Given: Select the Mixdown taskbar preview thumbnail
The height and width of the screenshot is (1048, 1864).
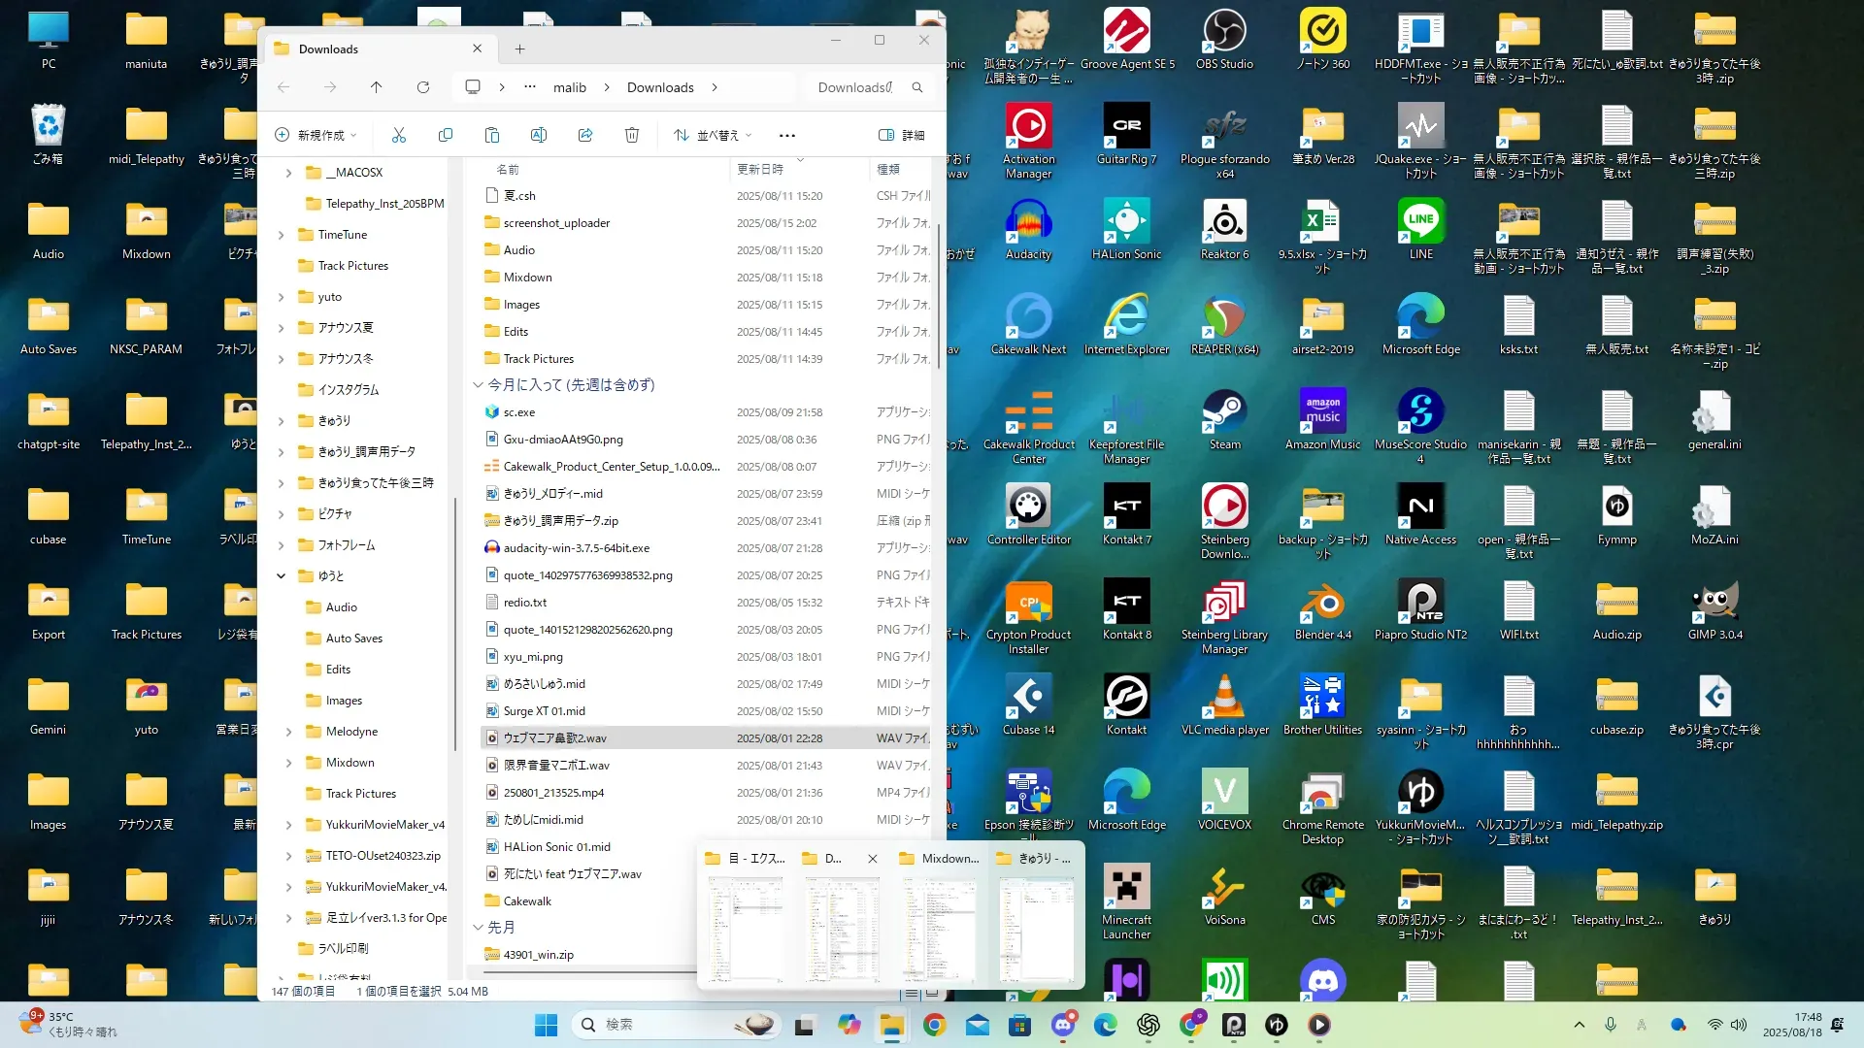Looking at the screenshot, I should [939, 927].
